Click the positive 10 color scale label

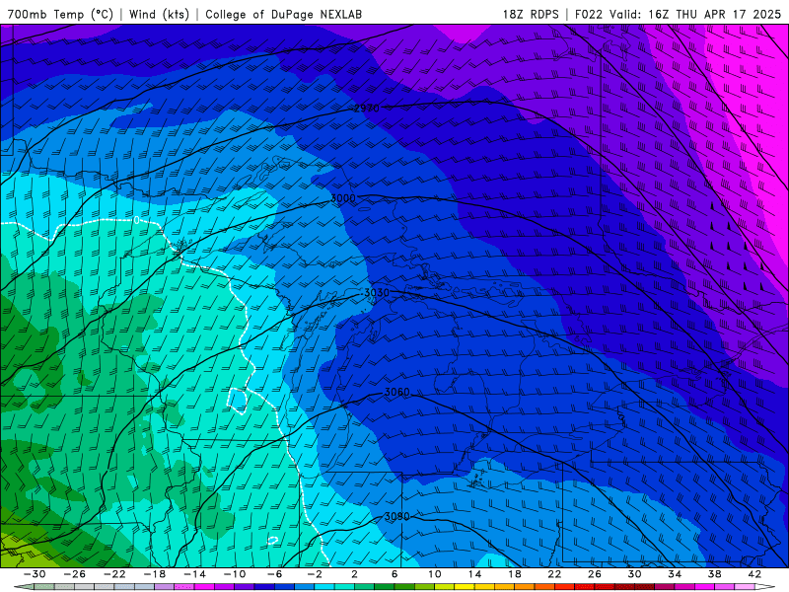pos(435,574)
